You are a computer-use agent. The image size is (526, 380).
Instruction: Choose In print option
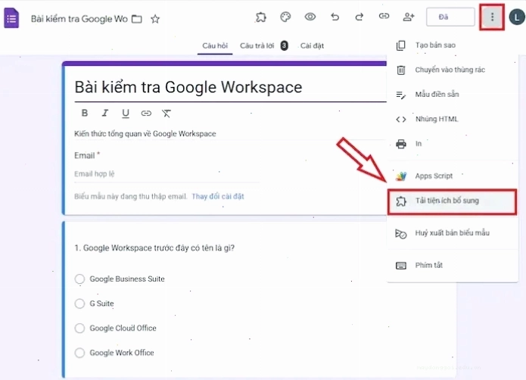tap(452, 144)
